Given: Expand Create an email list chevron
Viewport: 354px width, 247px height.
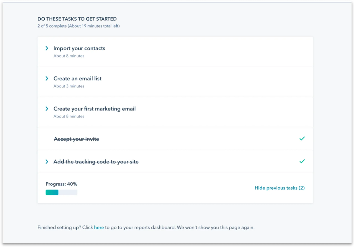Looking at the screenshot, I should 47,78.
